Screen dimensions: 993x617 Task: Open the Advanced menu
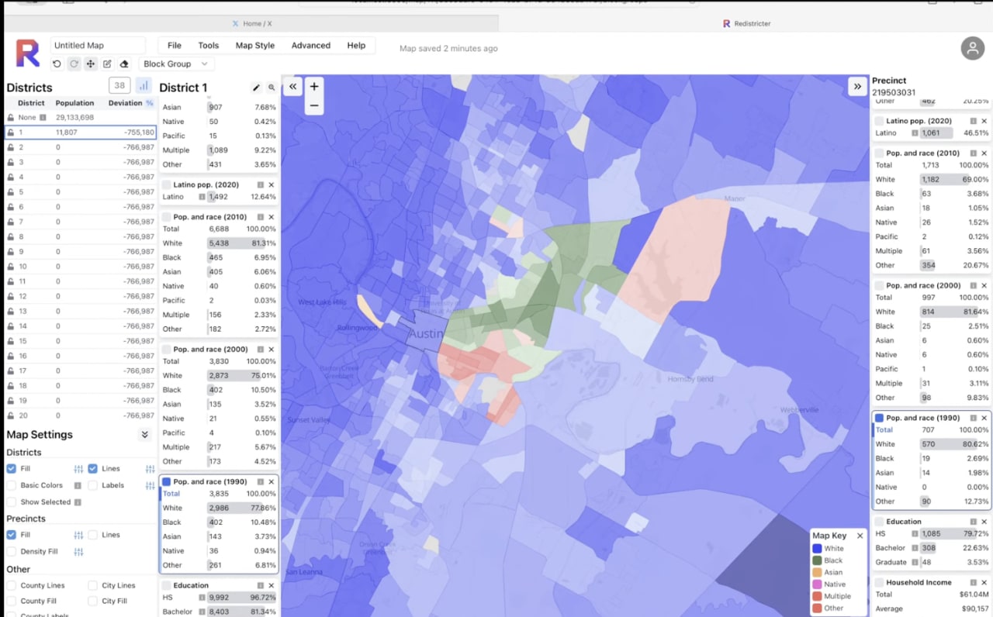click(310, 45)
